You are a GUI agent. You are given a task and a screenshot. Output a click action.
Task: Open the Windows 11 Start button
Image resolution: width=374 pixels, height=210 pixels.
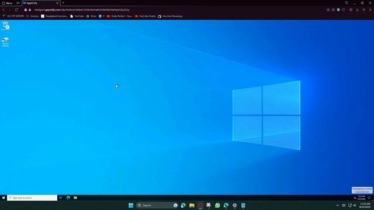[x=131, y=205]
